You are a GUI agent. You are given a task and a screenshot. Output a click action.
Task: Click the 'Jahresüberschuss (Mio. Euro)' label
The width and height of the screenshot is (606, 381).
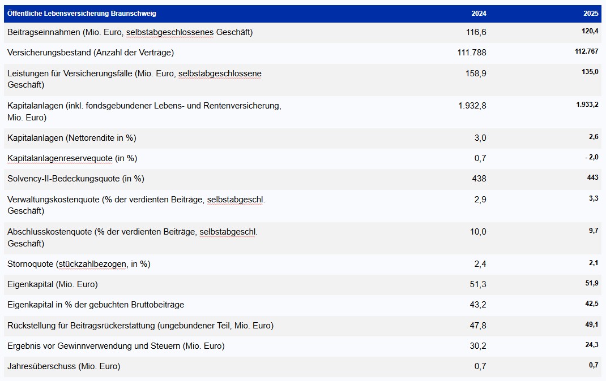(x=64, y=367)
